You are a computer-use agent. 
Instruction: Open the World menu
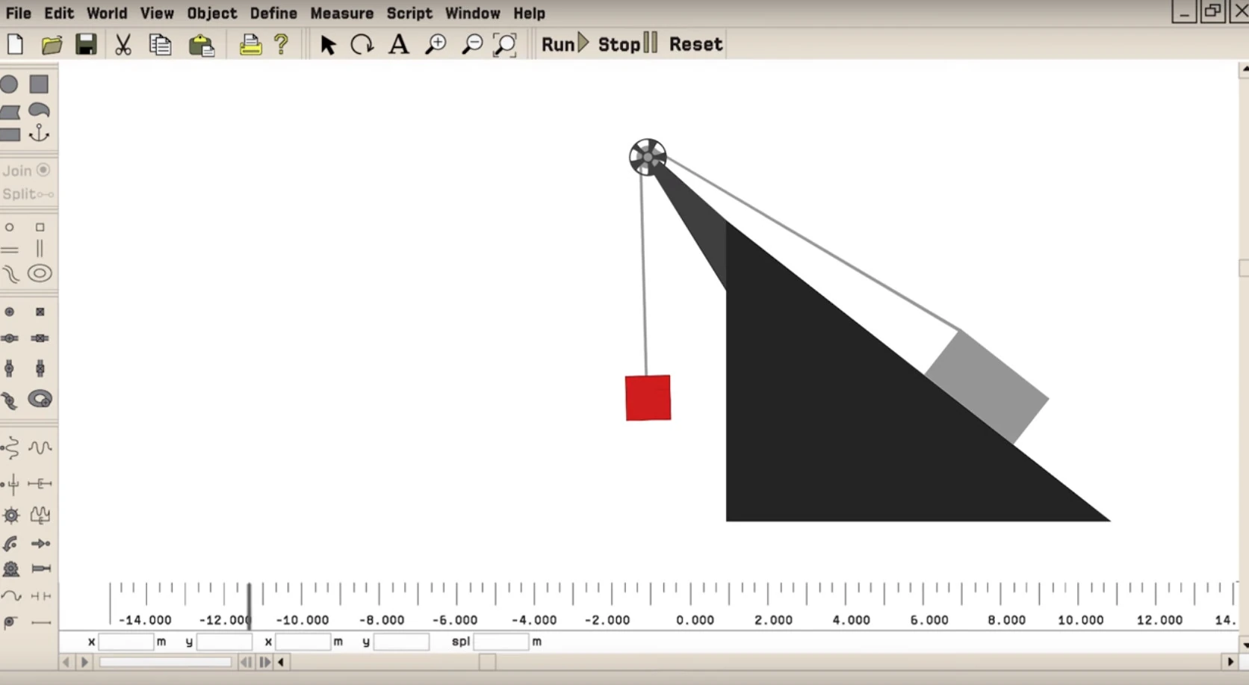(x=107, y=13)
